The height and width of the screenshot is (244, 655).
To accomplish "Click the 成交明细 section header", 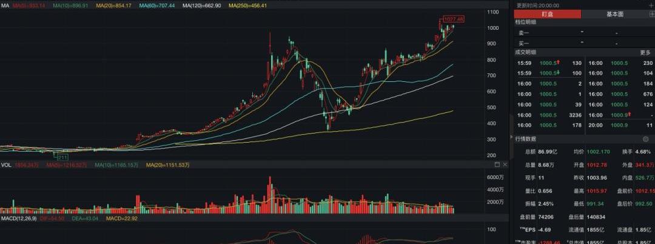I will click(525, 53).
